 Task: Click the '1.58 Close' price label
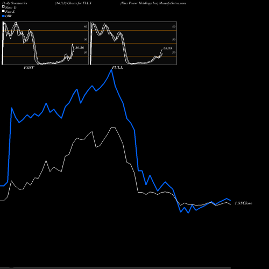click(x=244, y=203)
